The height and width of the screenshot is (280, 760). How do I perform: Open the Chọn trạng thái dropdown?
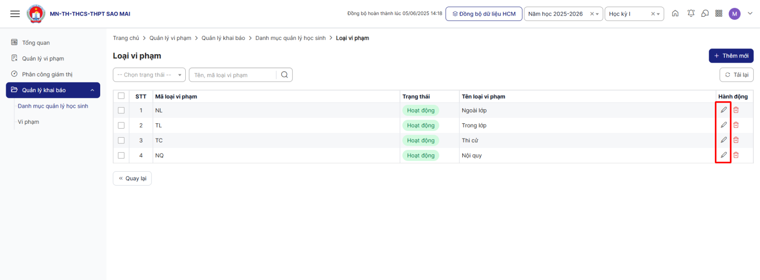click(x=149, y=75)
